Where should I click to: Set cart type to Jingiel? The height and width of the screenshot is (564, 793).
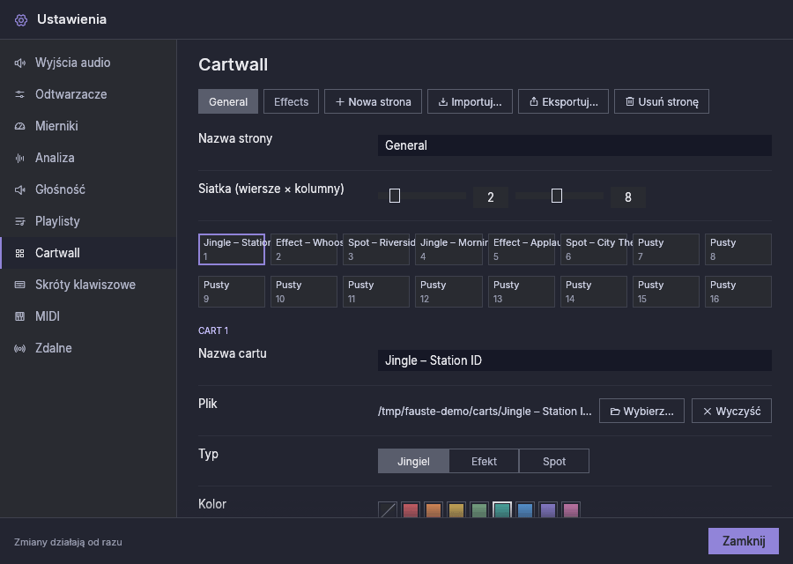click(x=413, y=461)
